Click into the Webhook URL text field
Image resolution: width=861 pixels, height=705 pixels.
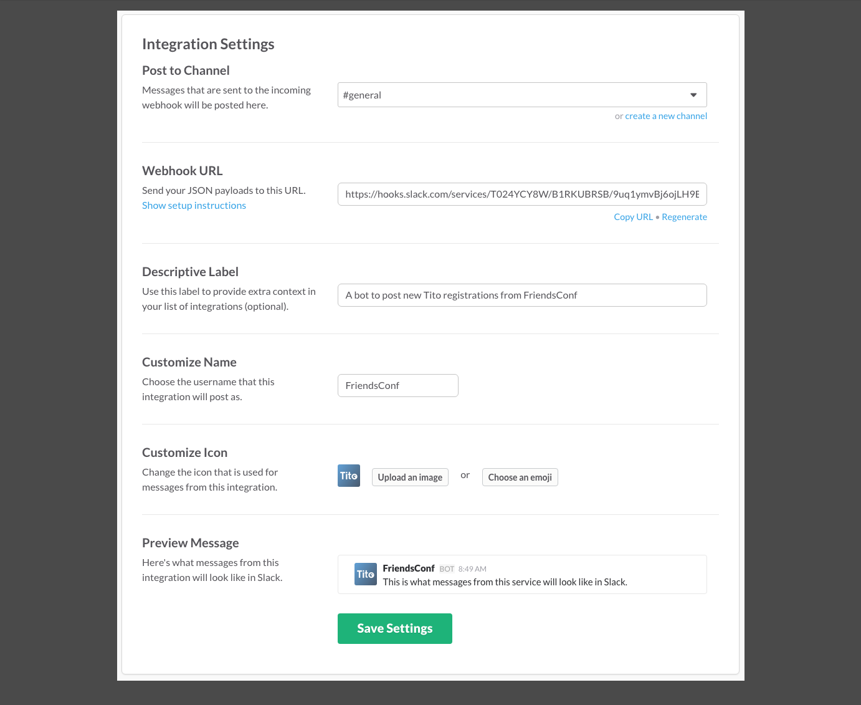pyautogui.click(x=522, y=194)
